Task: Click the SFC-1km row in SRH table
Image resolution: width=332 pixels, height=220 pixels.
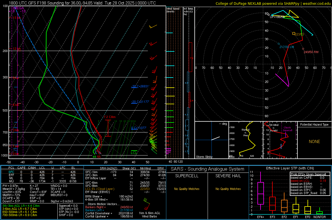Action: (x=125, y=172)
